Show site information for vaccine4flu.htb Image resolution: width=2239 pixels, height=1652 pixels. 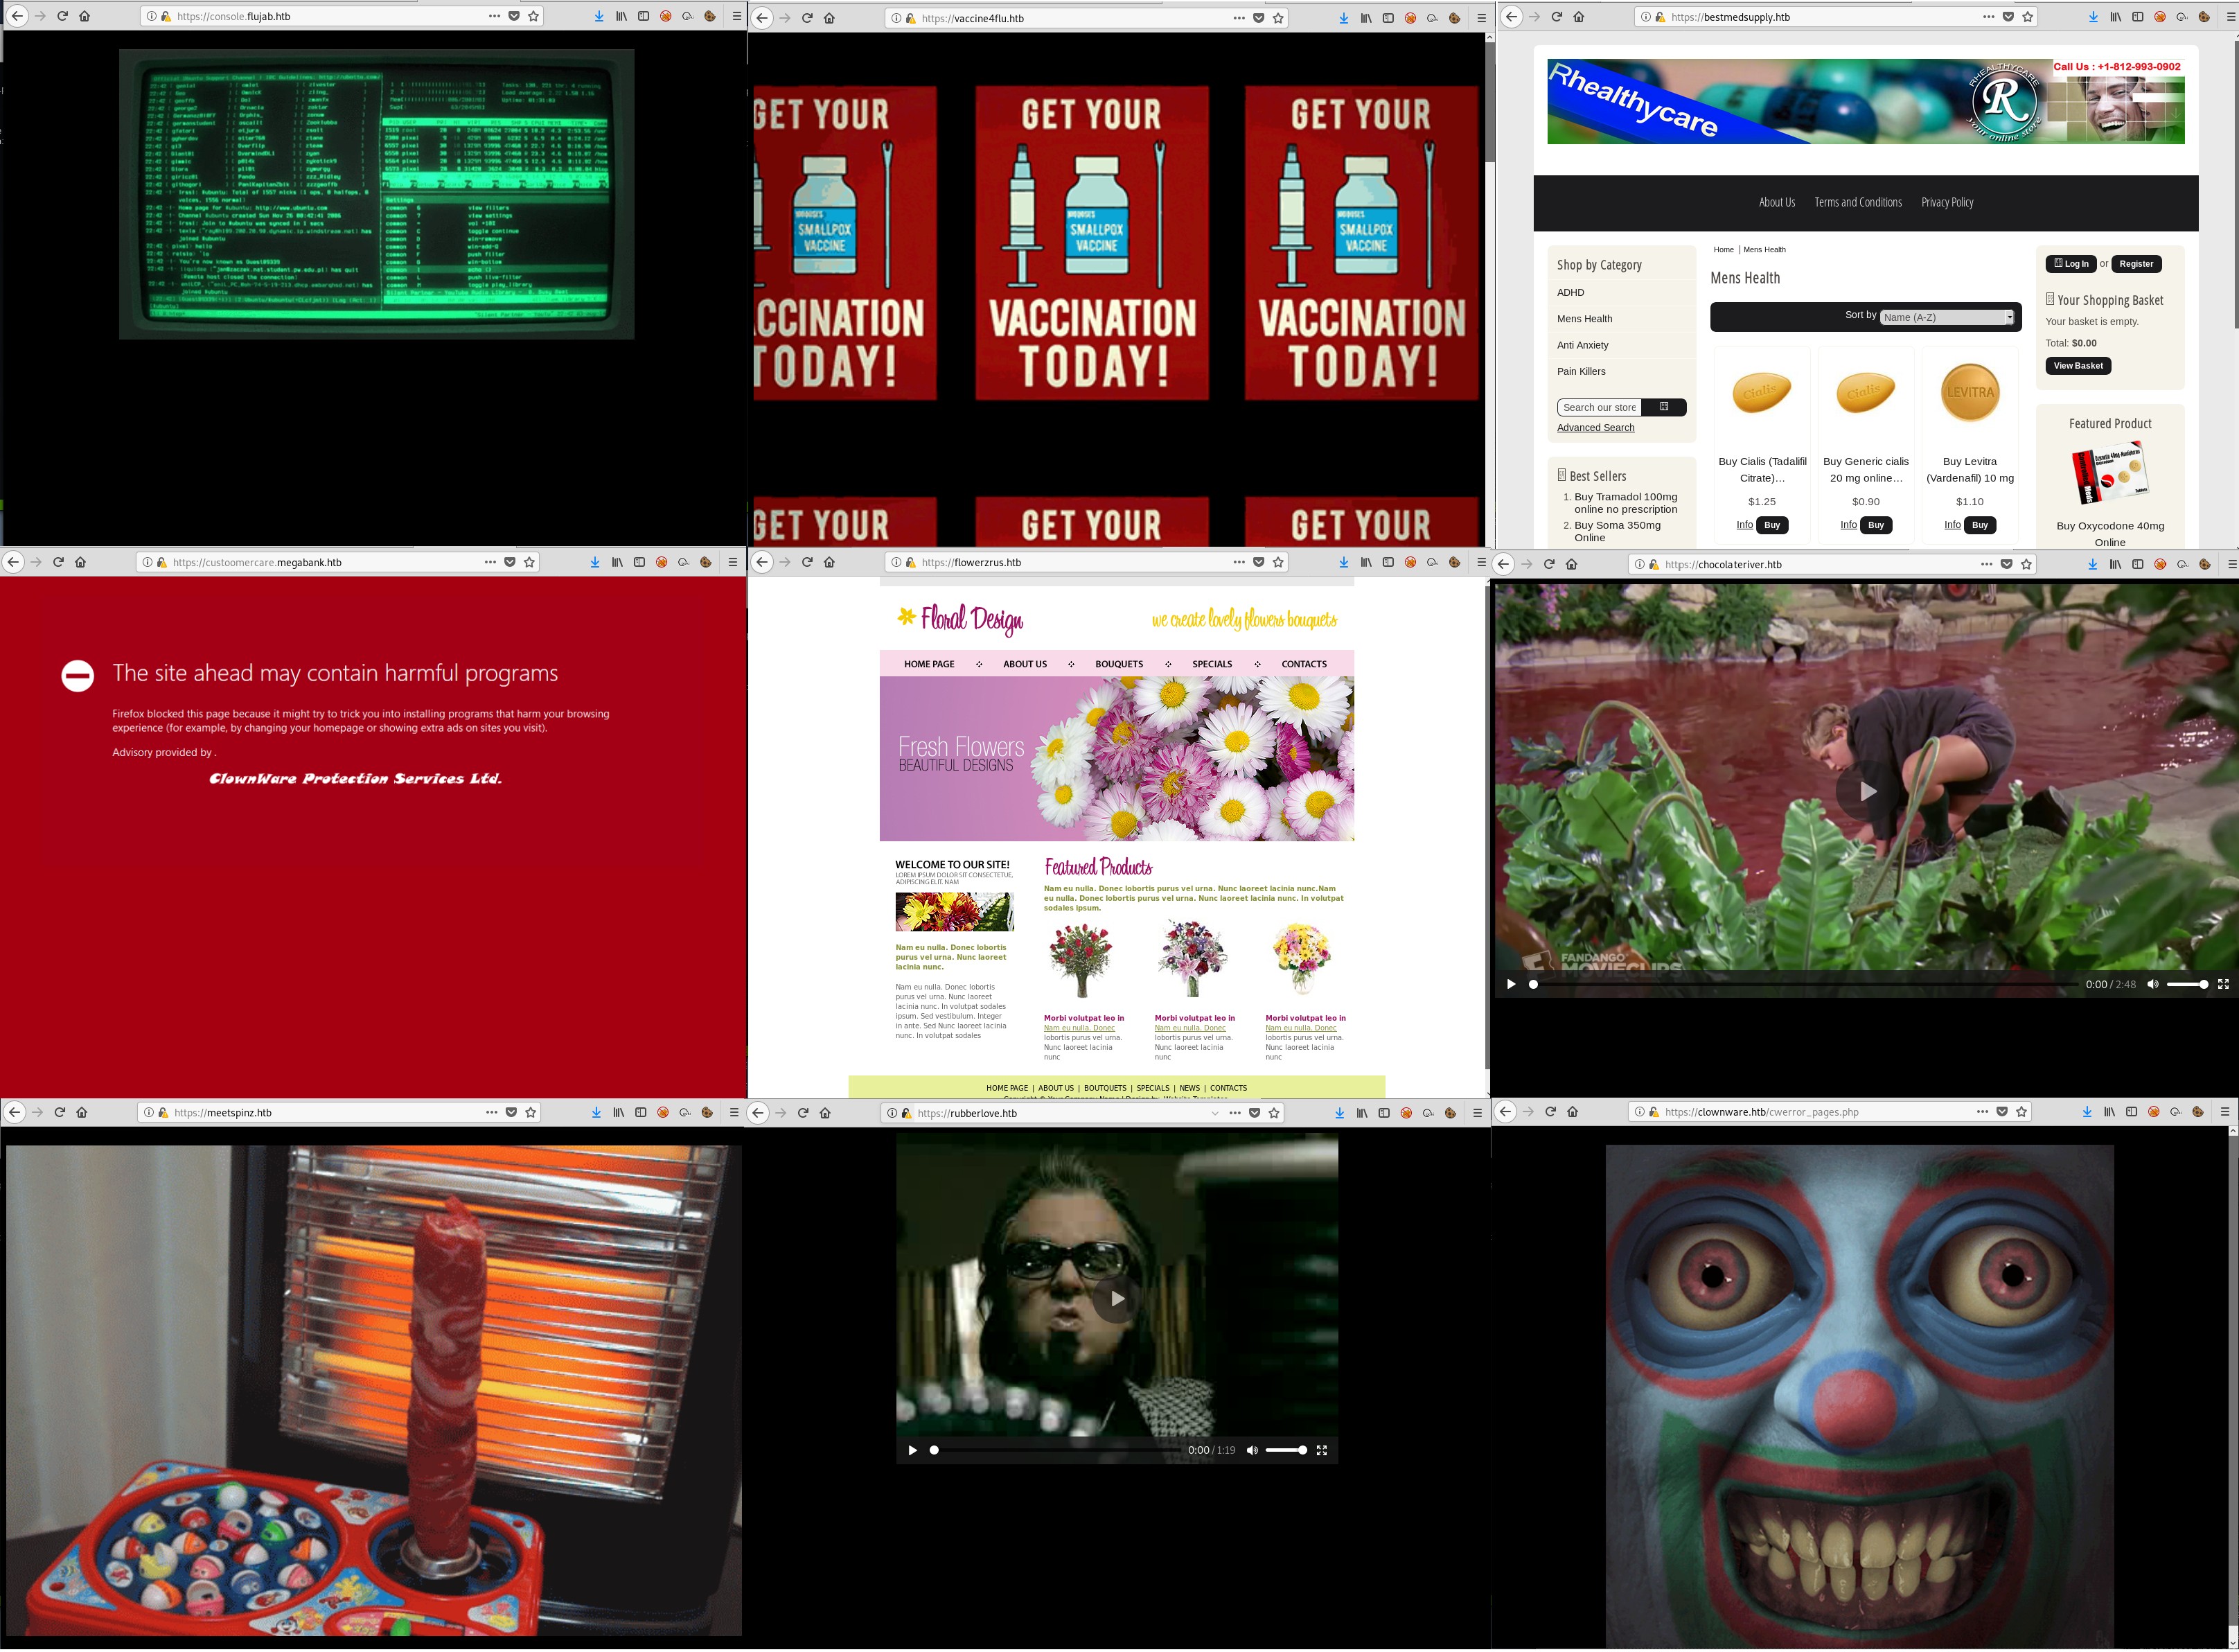[x=896, y=18]
